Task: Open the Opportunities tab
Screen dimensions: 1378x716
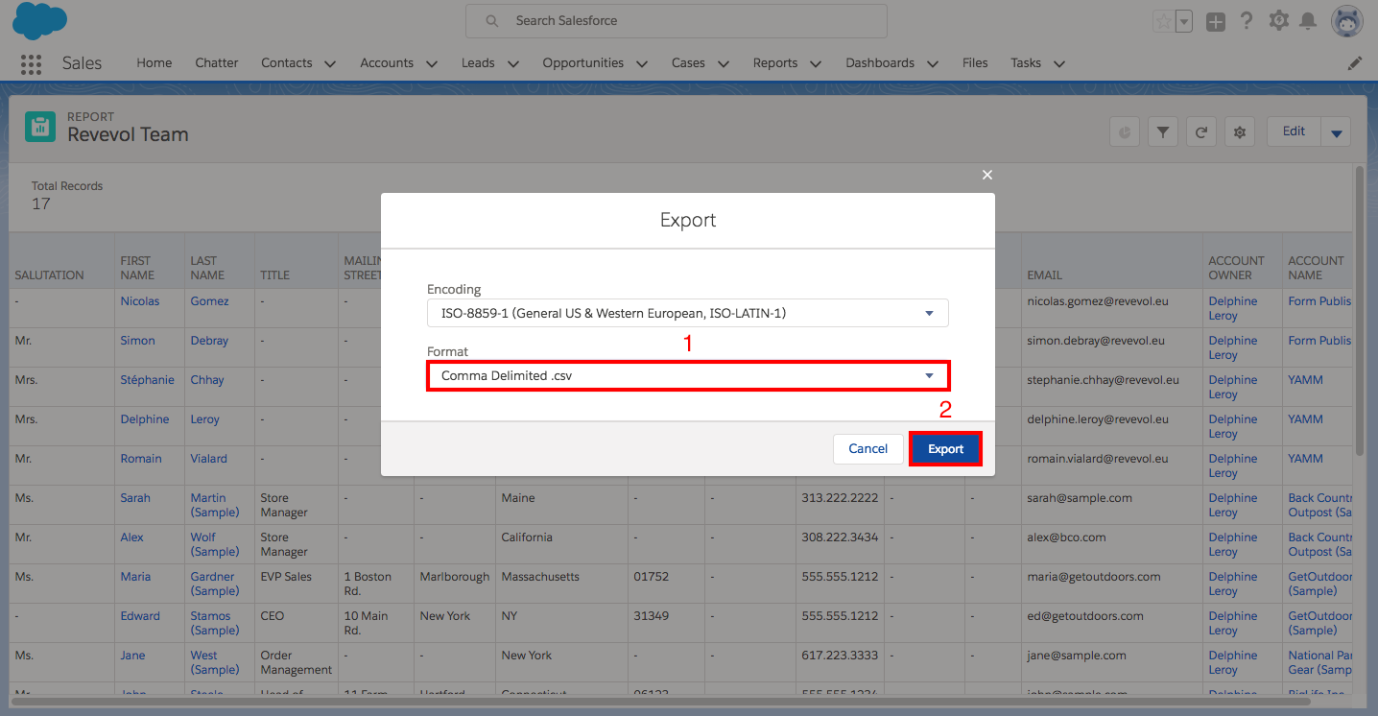Action: pos(583,63)
